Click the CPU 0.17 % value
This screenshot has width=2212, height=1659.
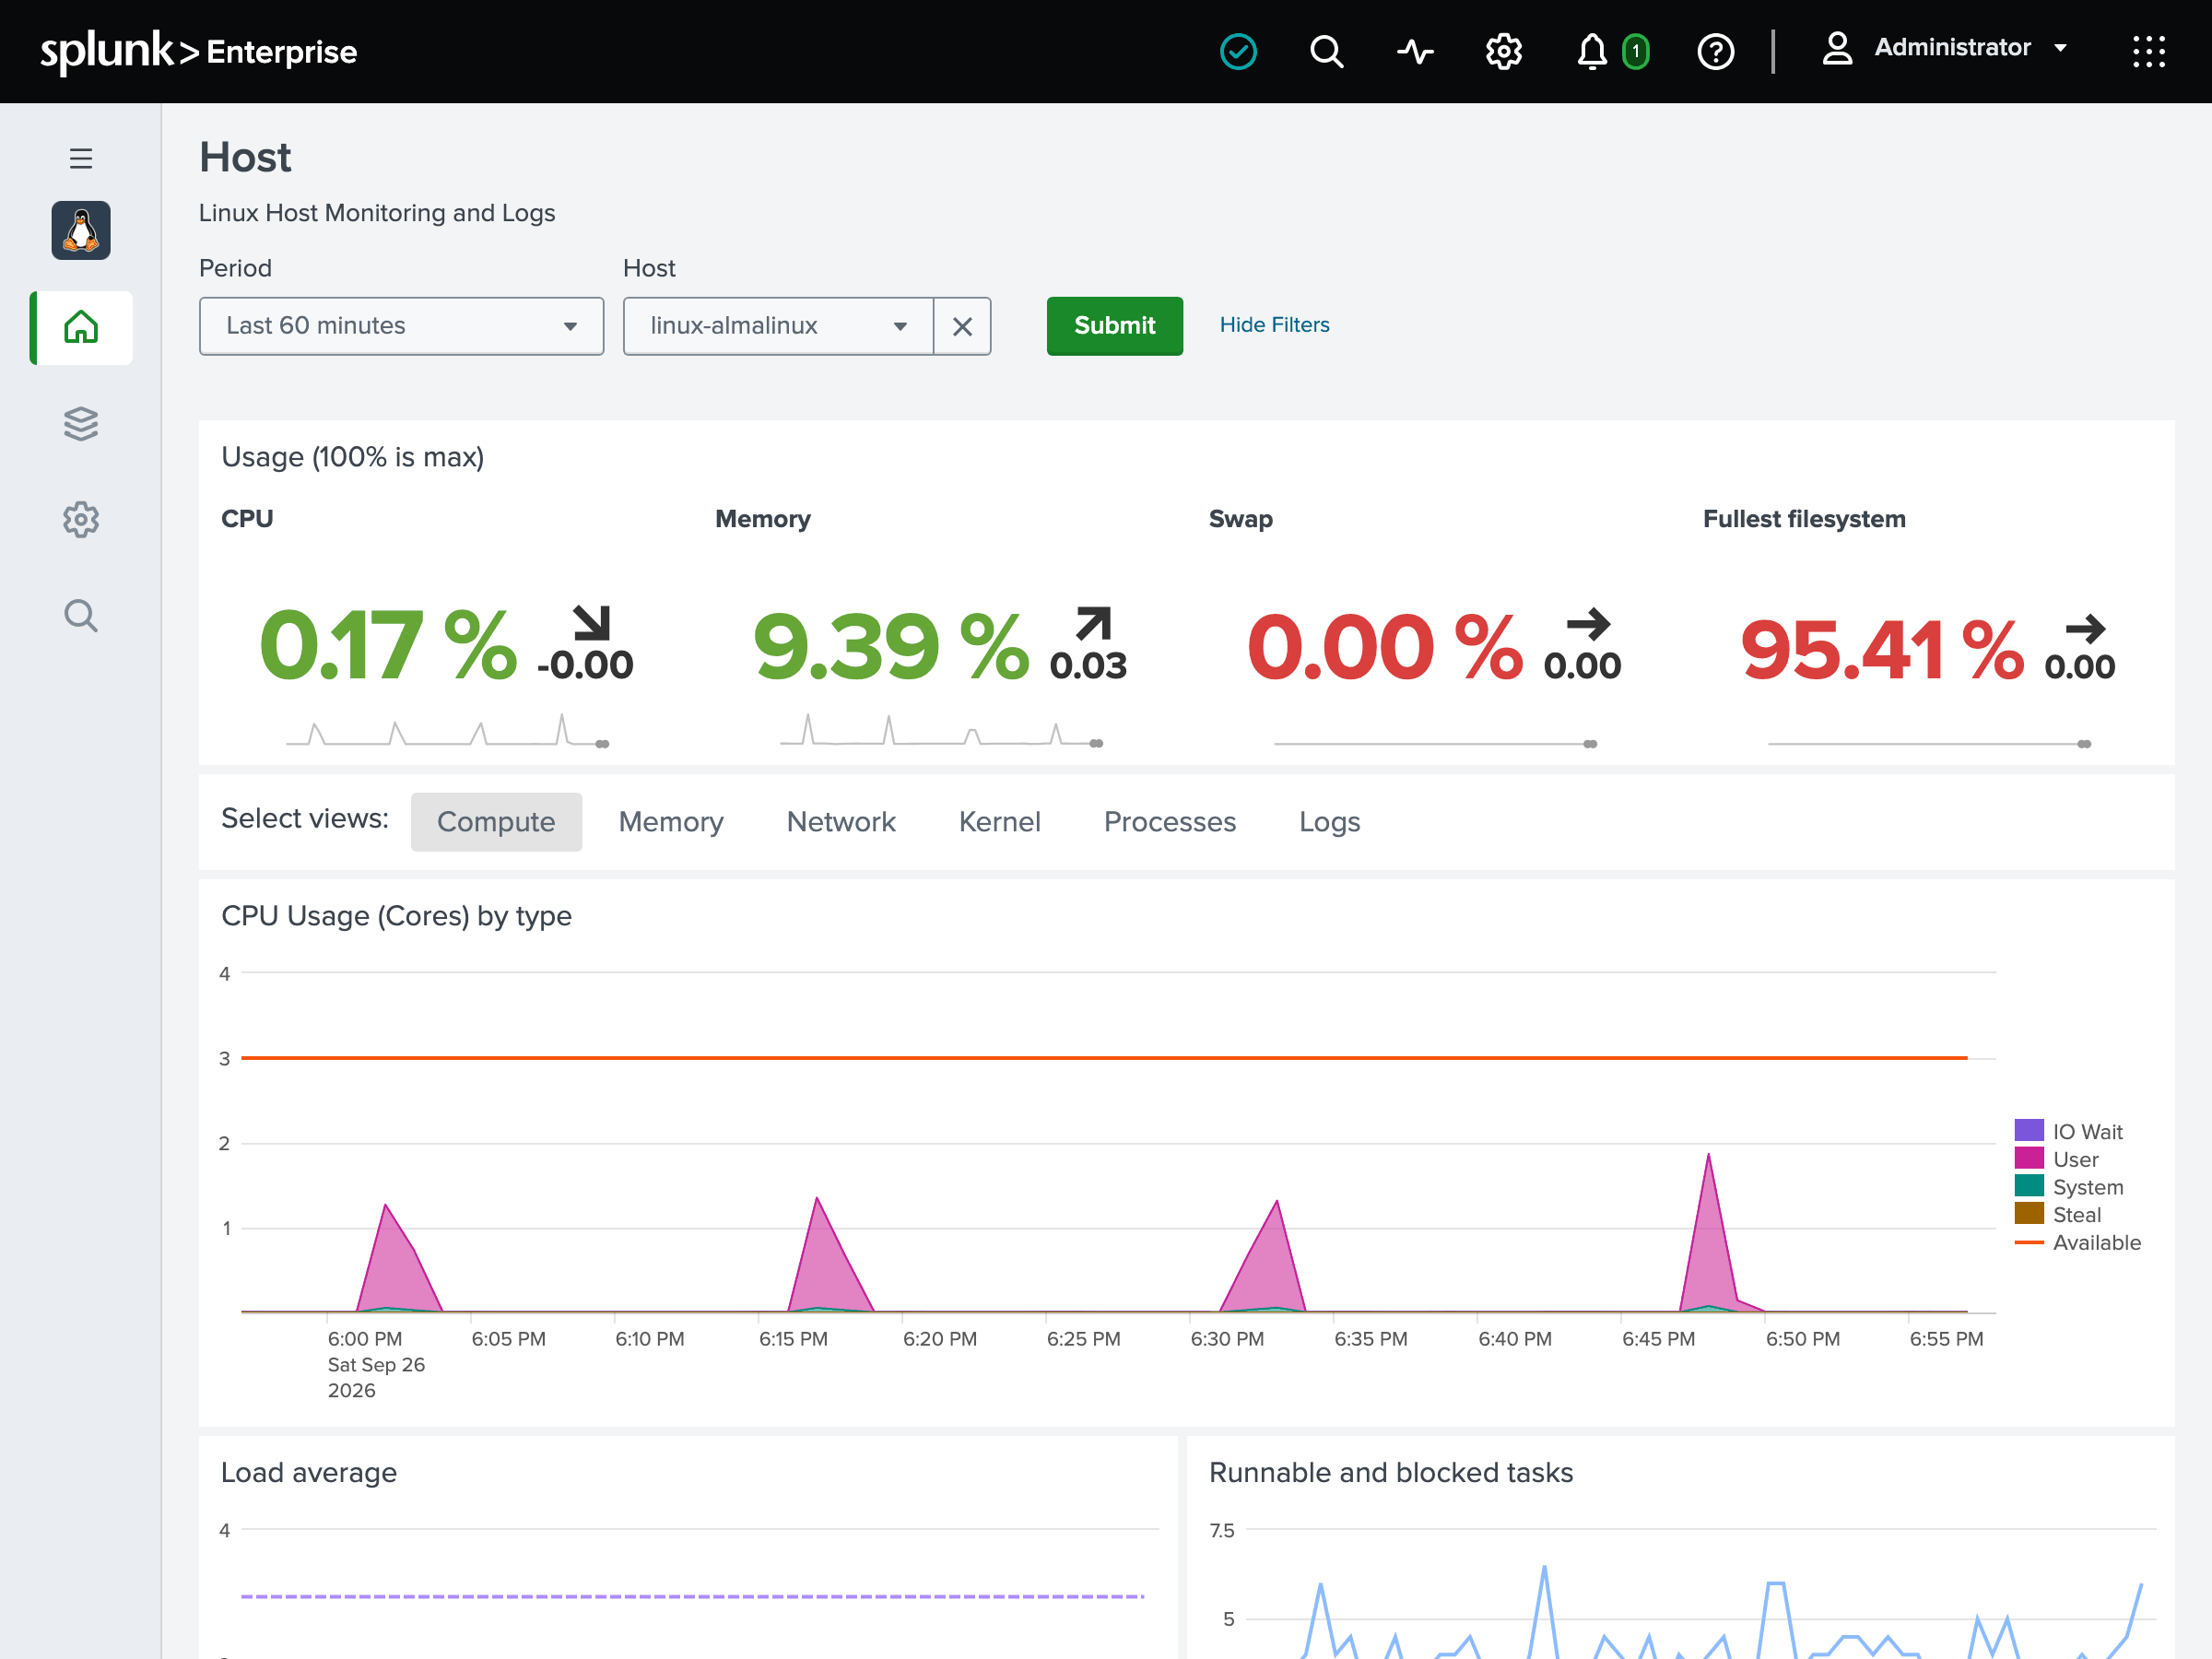388,646
